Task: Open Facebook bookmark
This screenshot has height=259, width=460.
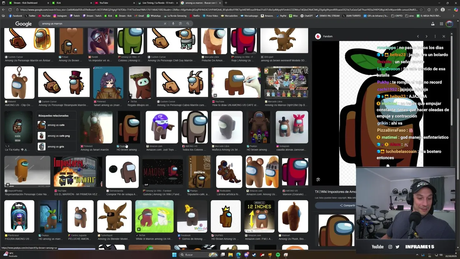Action: (15, 16)
